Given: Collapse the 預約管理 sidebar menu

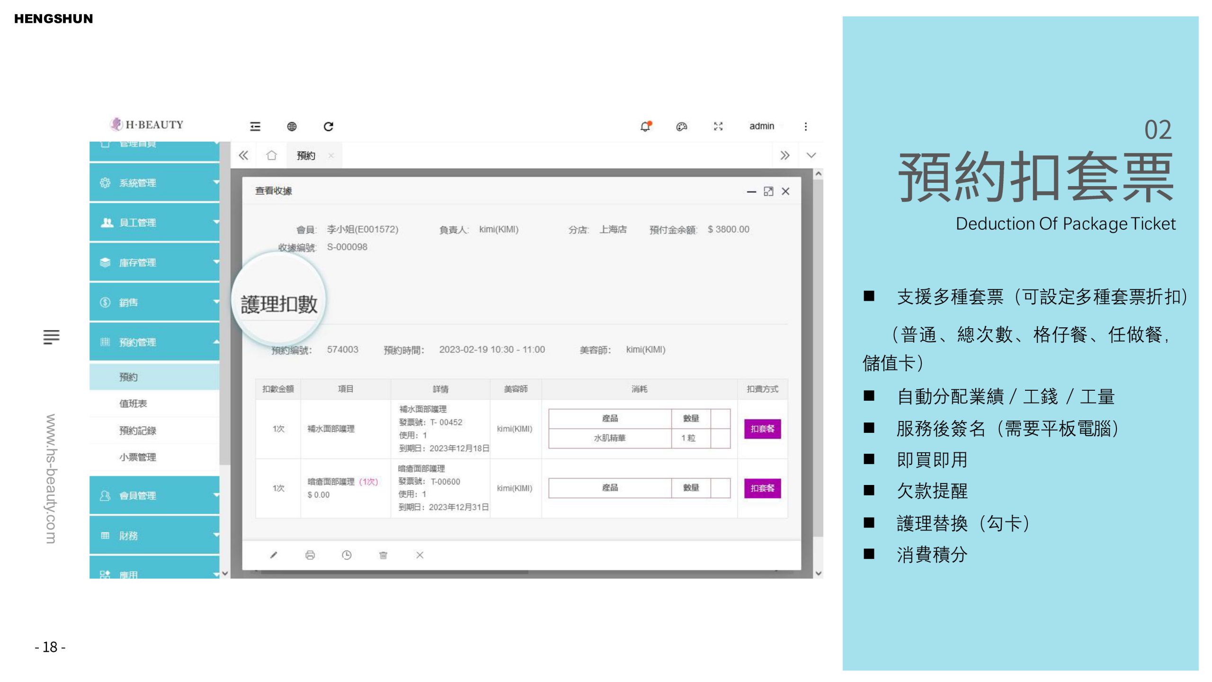Looking at the screenshot, I should pyautogui.click(x=154, y=342).
